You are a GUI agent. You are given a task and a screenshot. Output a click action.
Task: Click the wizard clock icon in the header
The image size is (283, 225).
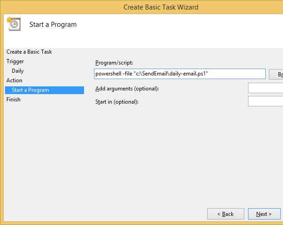pyautogui.click(x=13, y=24)
